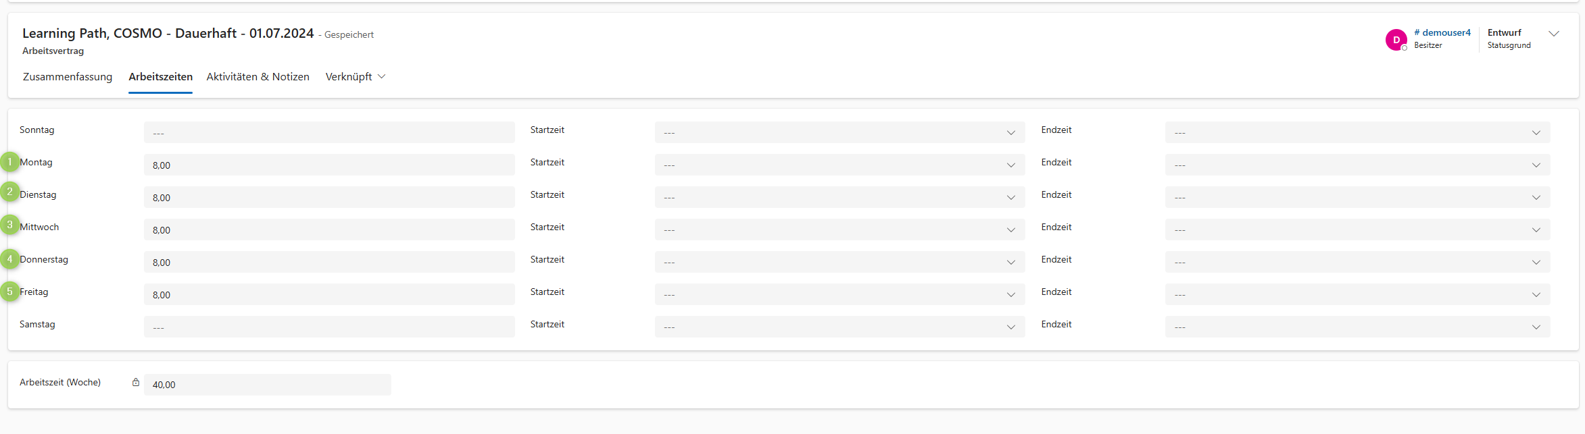This screenshot has width=1585, height=434.
Task: Open the Freitag Startzeit dropdown
Action: [839, 295]
